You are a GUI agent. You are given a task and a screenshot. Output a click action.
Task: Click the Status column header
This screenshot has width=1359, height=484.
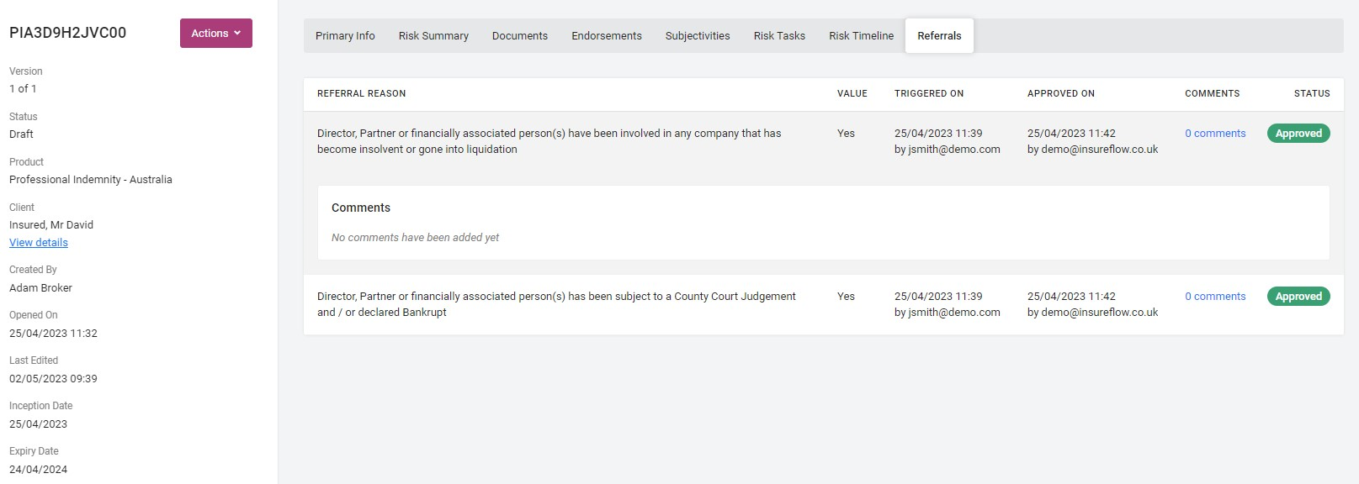(1312, 94)
